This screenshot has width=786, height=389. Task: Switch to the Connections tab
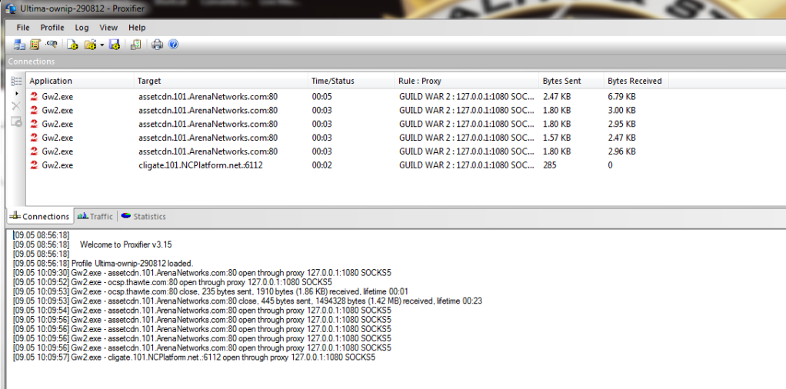coord(39,217)
